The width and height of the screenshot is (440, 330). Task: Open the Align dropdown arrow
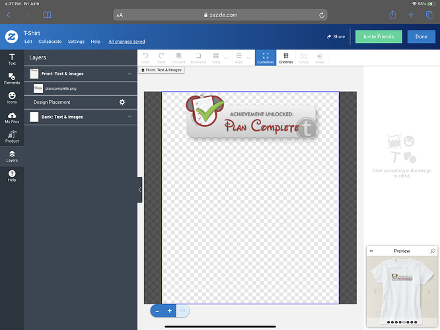[248, 58]
